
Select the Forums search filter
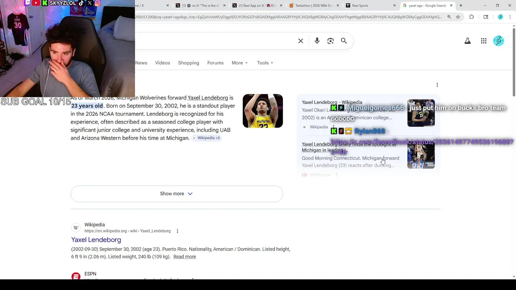point(215,63)
